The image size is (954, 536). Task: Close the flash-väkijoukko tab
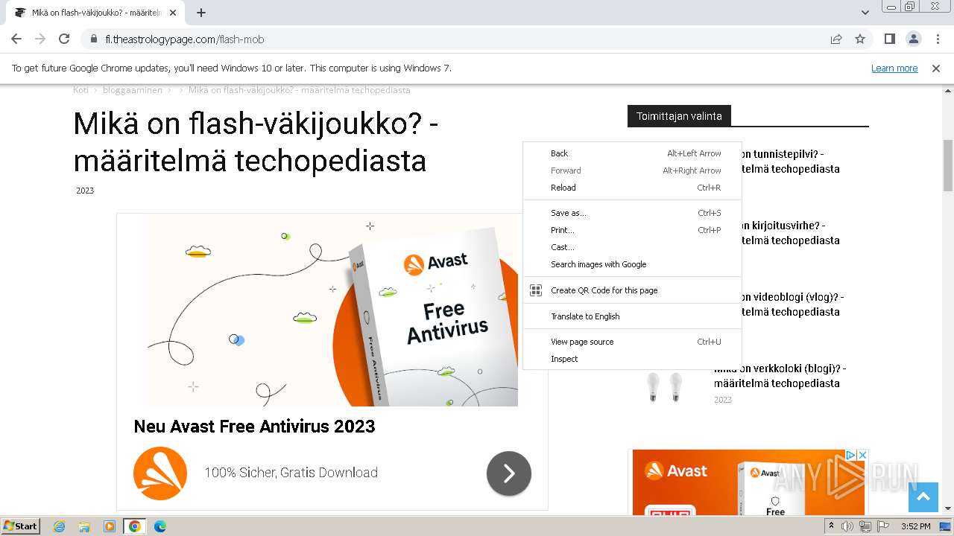point(173,13)
